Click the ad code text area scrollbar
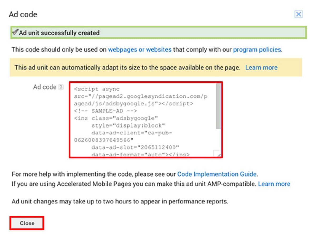Viewport: 316px width, 237px height. pyautogui.click(x=219, y=106)
